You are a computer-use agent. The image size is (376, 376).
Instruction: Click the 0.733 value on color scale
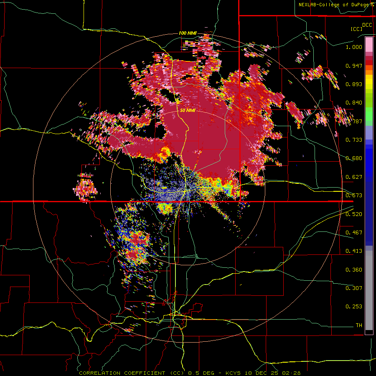(354, 140)
